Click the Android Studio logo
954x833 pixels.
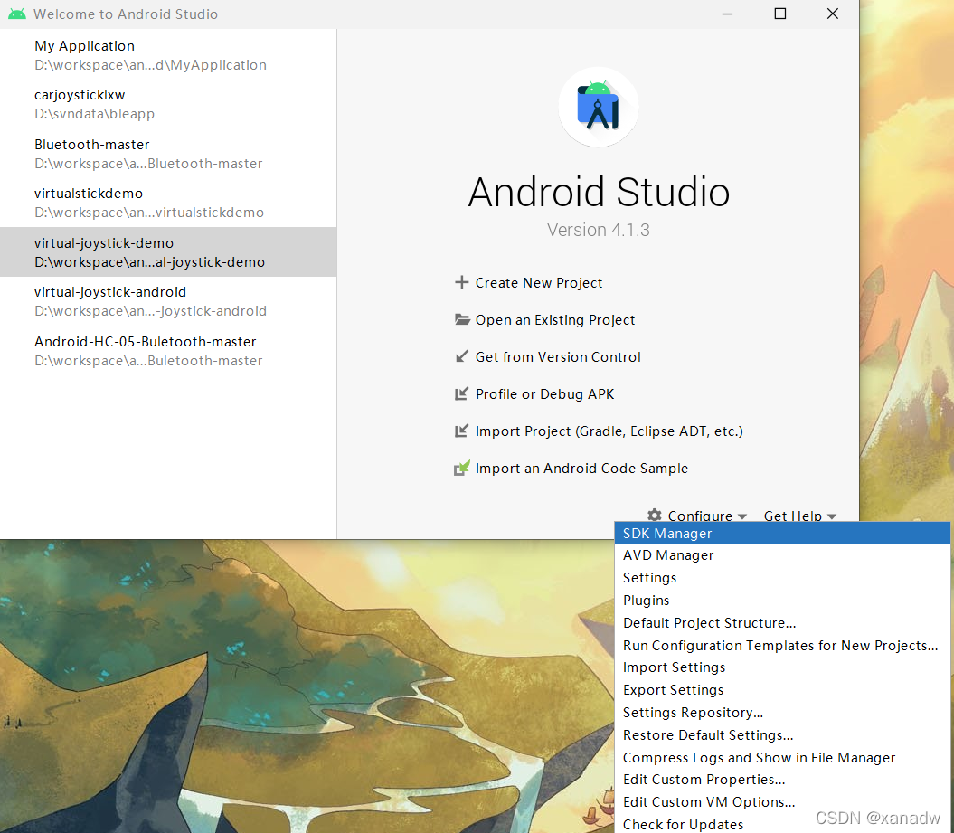[599, 107]
